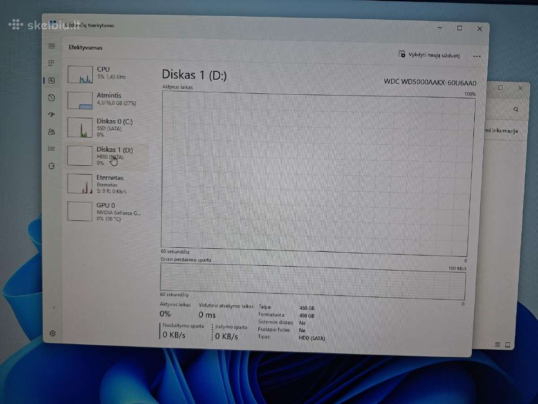This screenshot has height=404, width=538.
Task: Open the Startup apps icon
Action: [x=52, y=115]
